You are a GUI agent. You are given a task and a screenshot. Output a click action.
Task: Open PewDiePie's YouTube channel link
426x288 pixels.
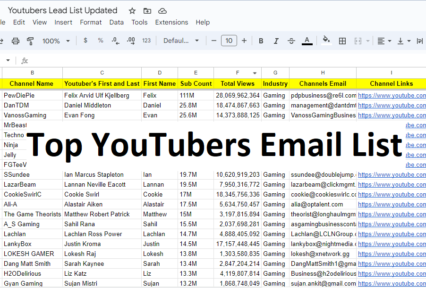click(392, 95)
